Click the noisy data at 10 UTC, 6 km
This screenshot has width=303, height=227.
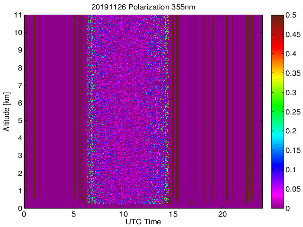pos(123,103)
